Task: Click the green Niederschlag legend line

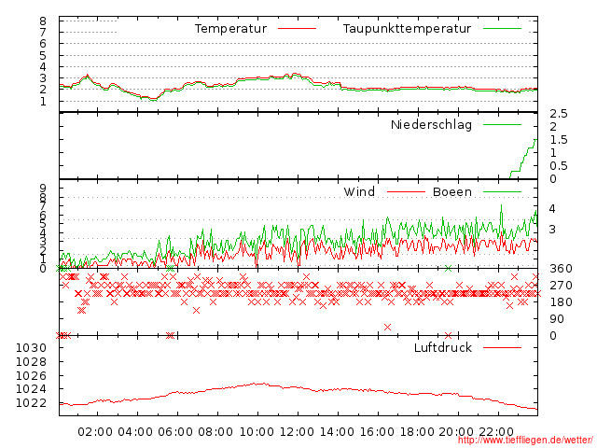Action: (x=502, y=124)
